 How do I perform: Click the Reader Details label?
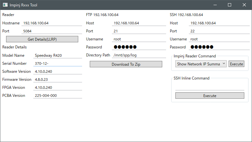coord(14,47)
